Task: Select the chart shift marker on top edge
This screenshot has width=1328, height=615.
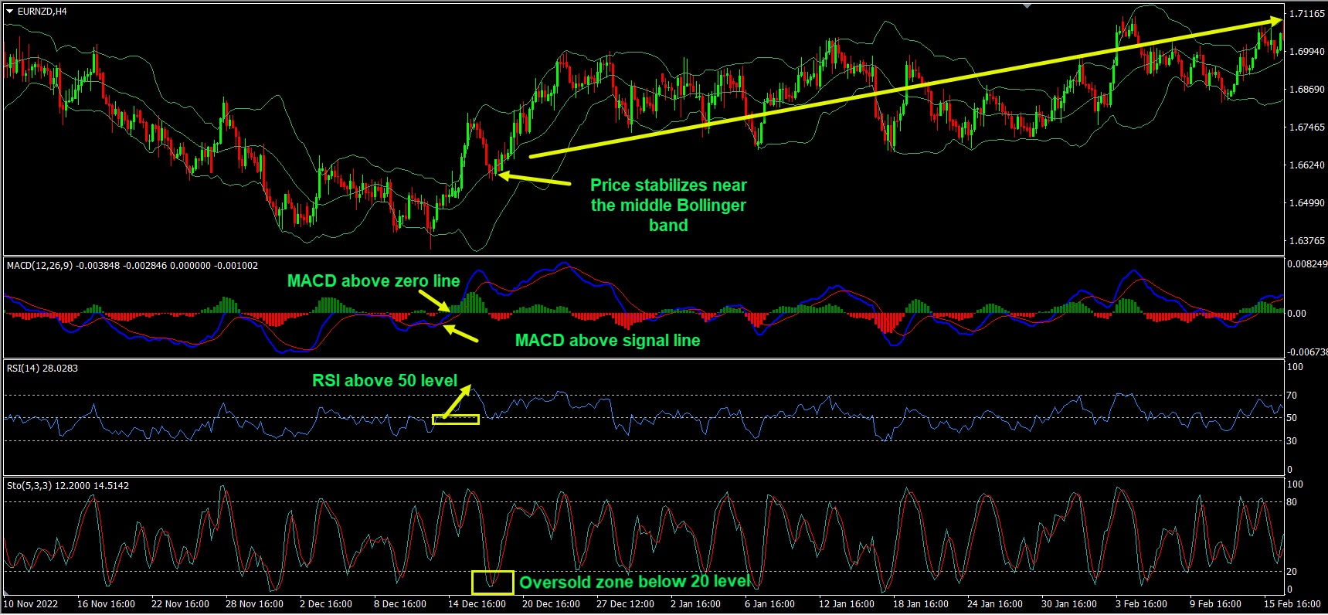Action: click(x=1027, y=6)
